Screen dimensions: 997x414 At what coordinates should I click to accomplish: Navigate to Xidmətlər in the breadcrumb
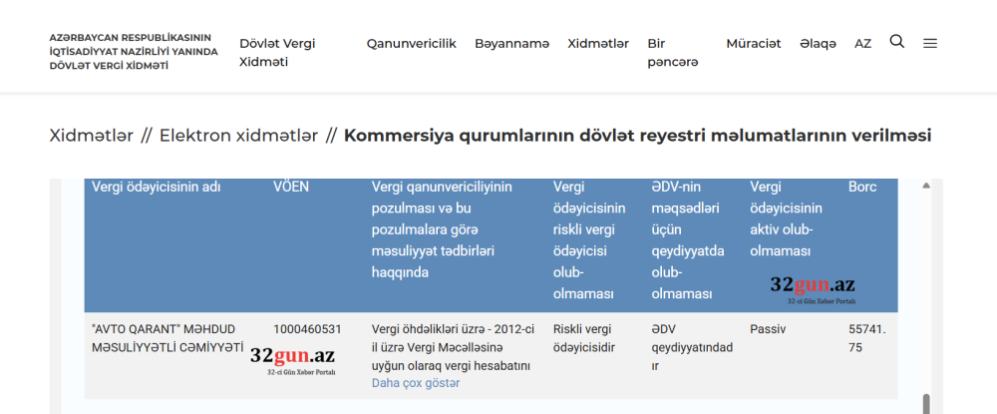coord(91,136)
